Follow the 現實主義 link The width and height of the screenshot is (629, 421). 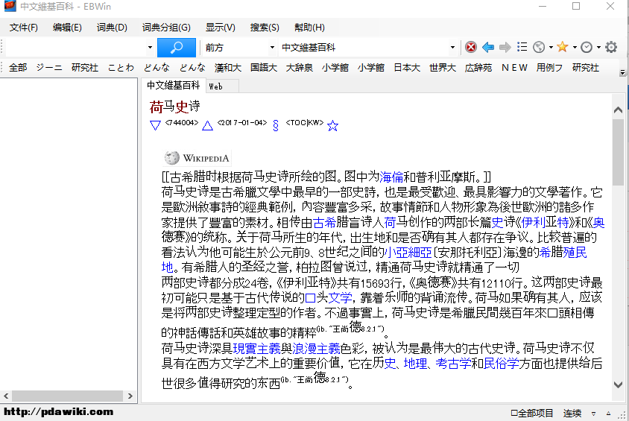(x=256, y=348)
